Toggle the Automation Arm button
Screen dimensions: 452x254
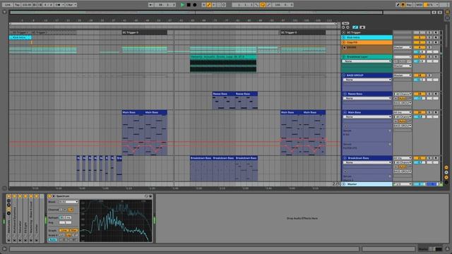209,5
